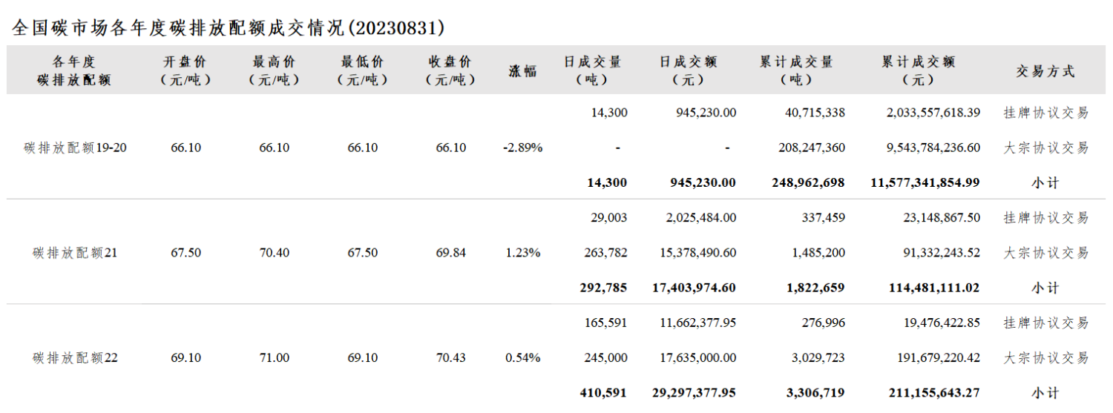The height and width of the screenshot is (413, 1113).
Task: Click 挂牌协议交易 beside 19,476,422.85
Action: coord(1045,323)
